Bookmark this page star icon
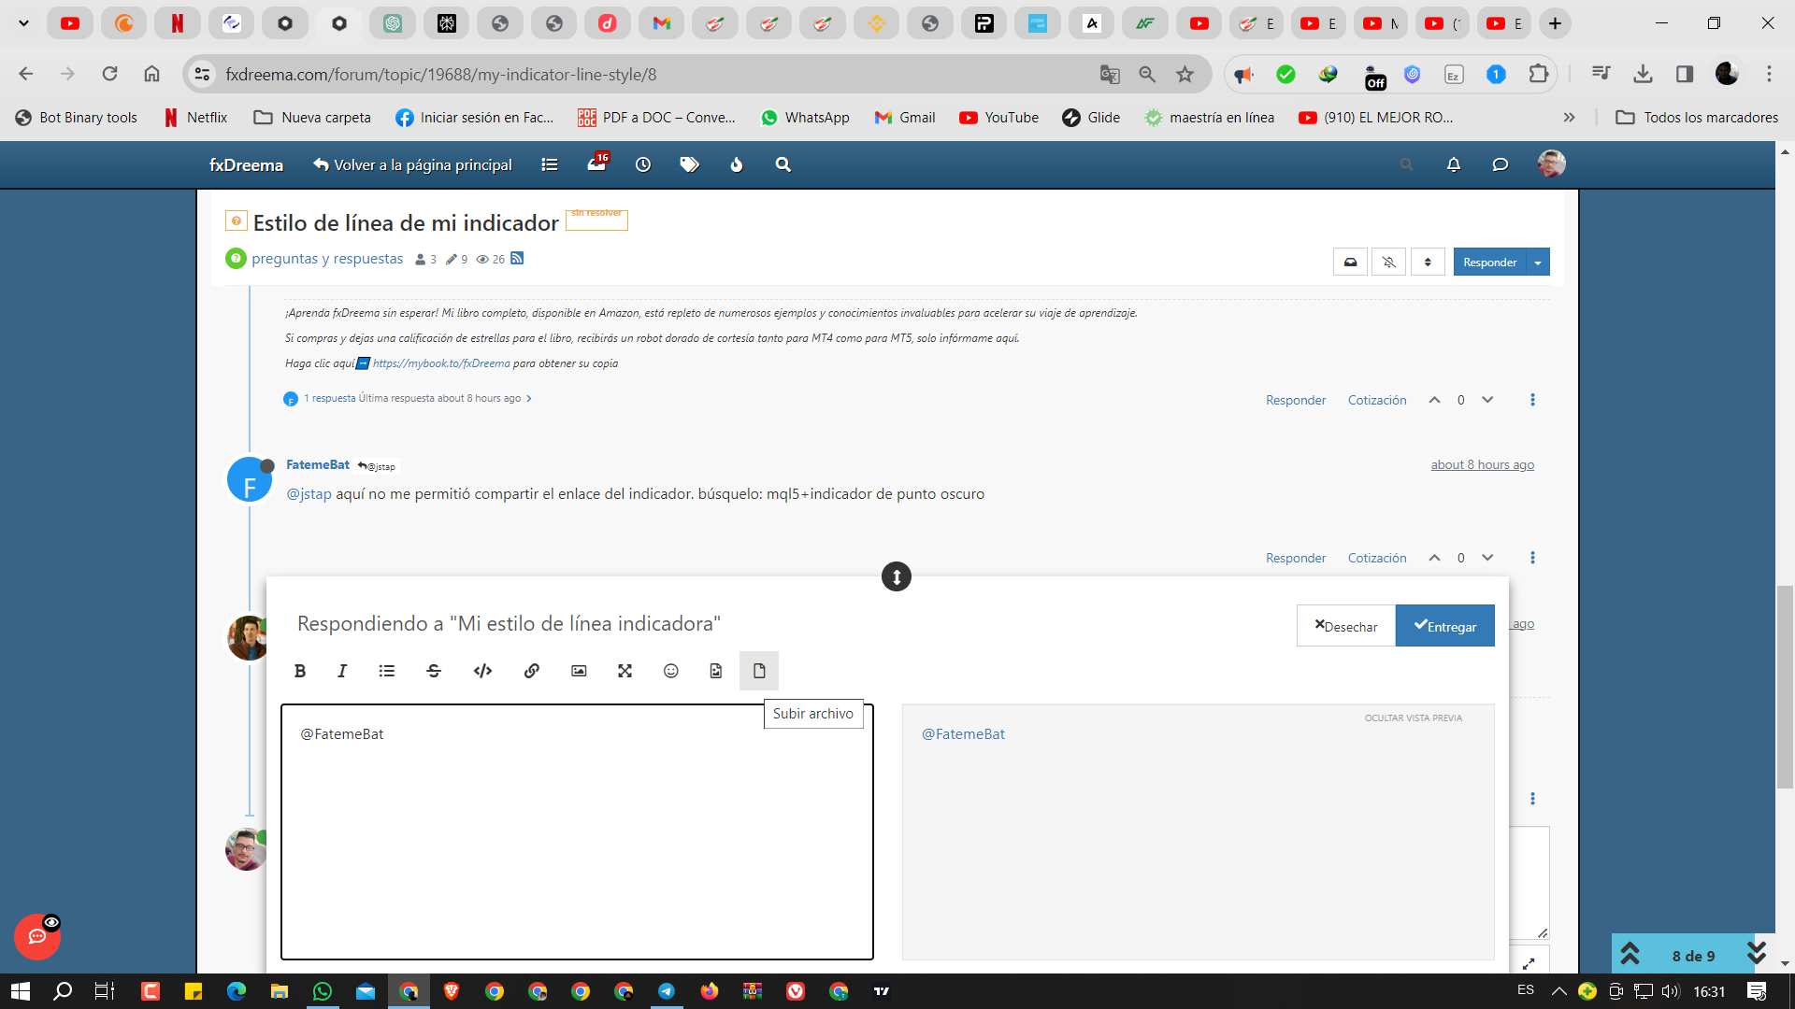 (1185, 75)
